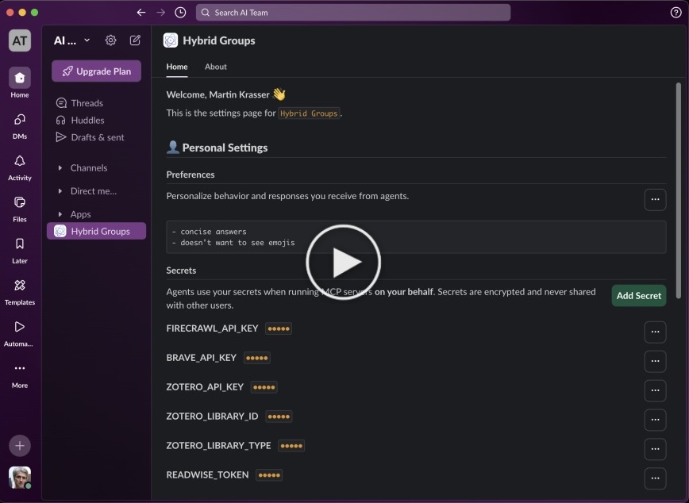Click the Personal Settings heading

tap(217, 148)
